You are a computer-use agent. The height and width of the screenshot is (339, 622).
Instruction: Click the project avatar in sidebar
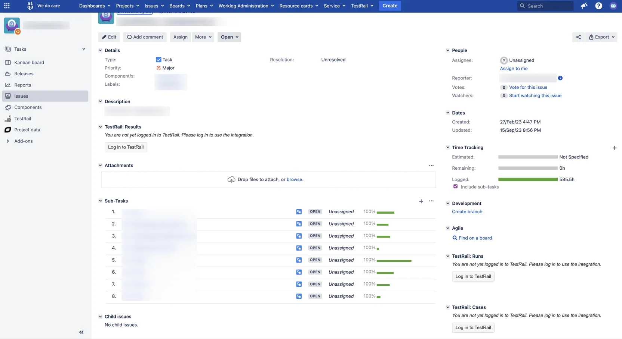[x=12, y=25]
